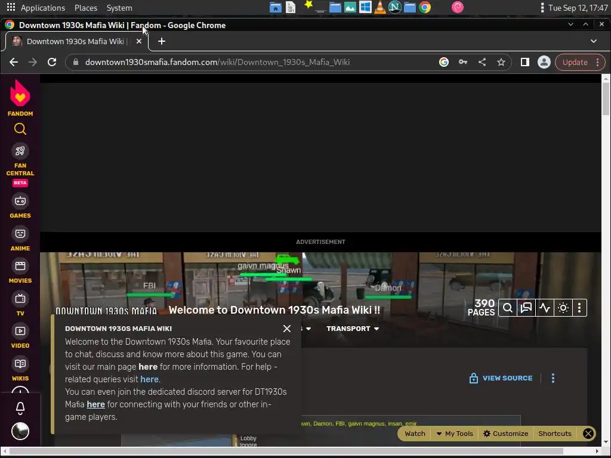611x458 pixels.
Task: Click the Watch toolbar button
Action: coord(415,434)
